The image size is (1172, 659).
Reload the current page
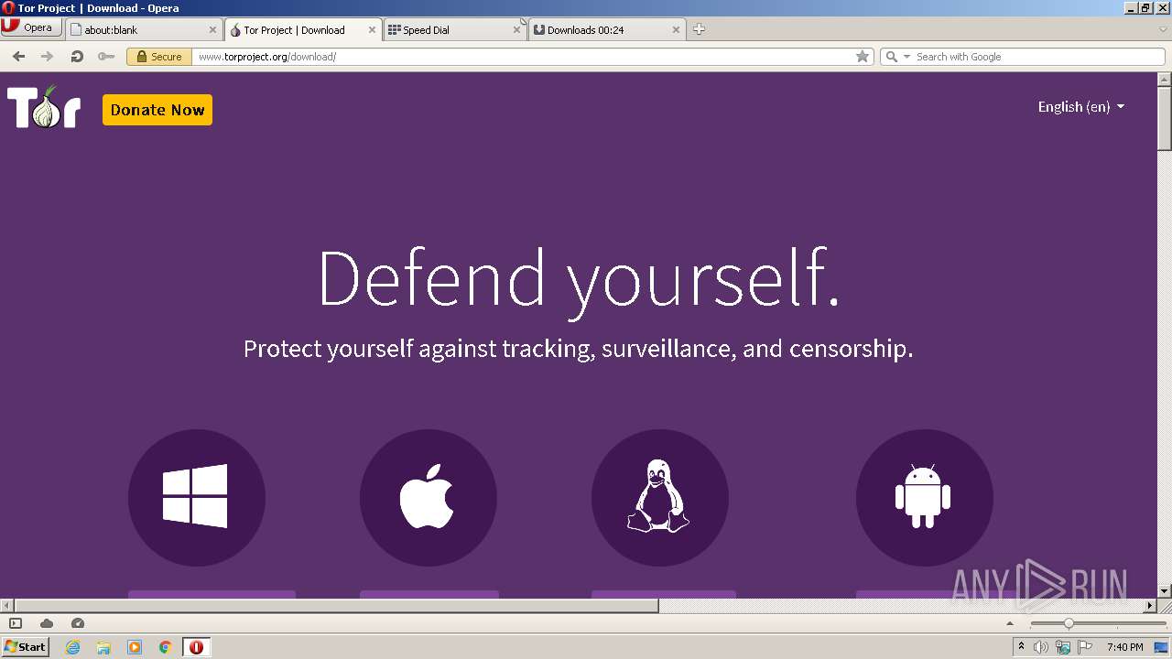point(77,57)
